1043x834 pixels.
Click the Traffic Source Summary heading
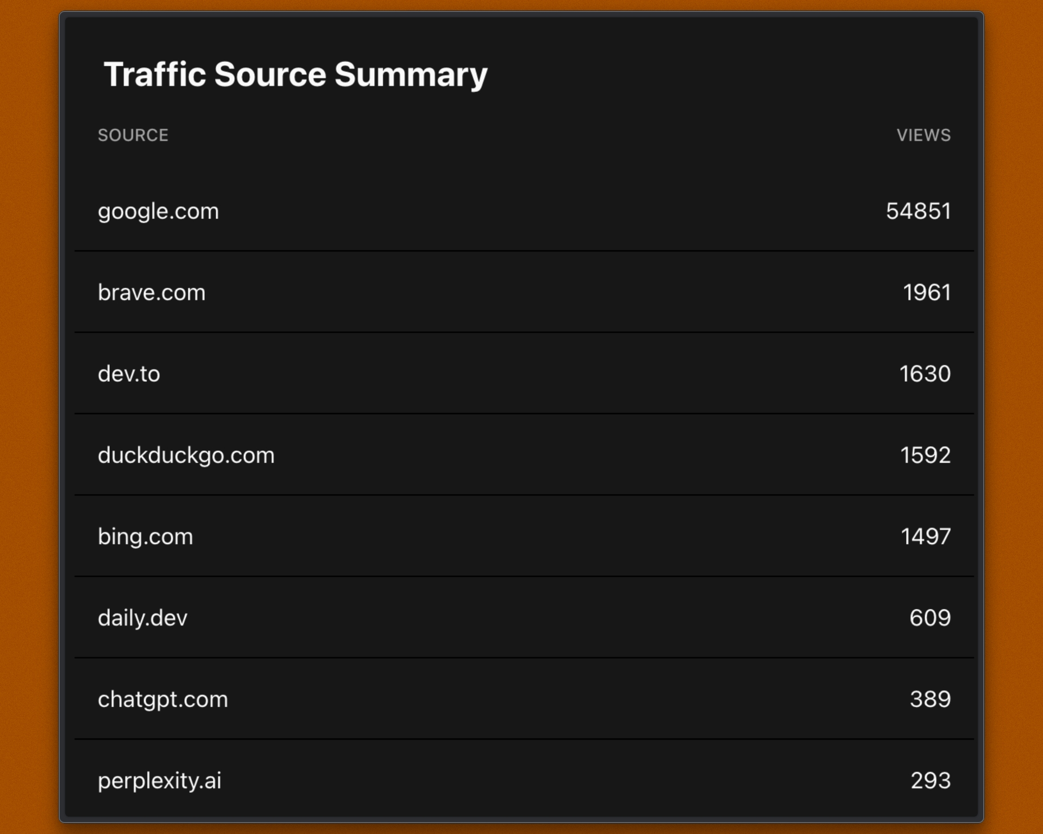coord(296,74)
